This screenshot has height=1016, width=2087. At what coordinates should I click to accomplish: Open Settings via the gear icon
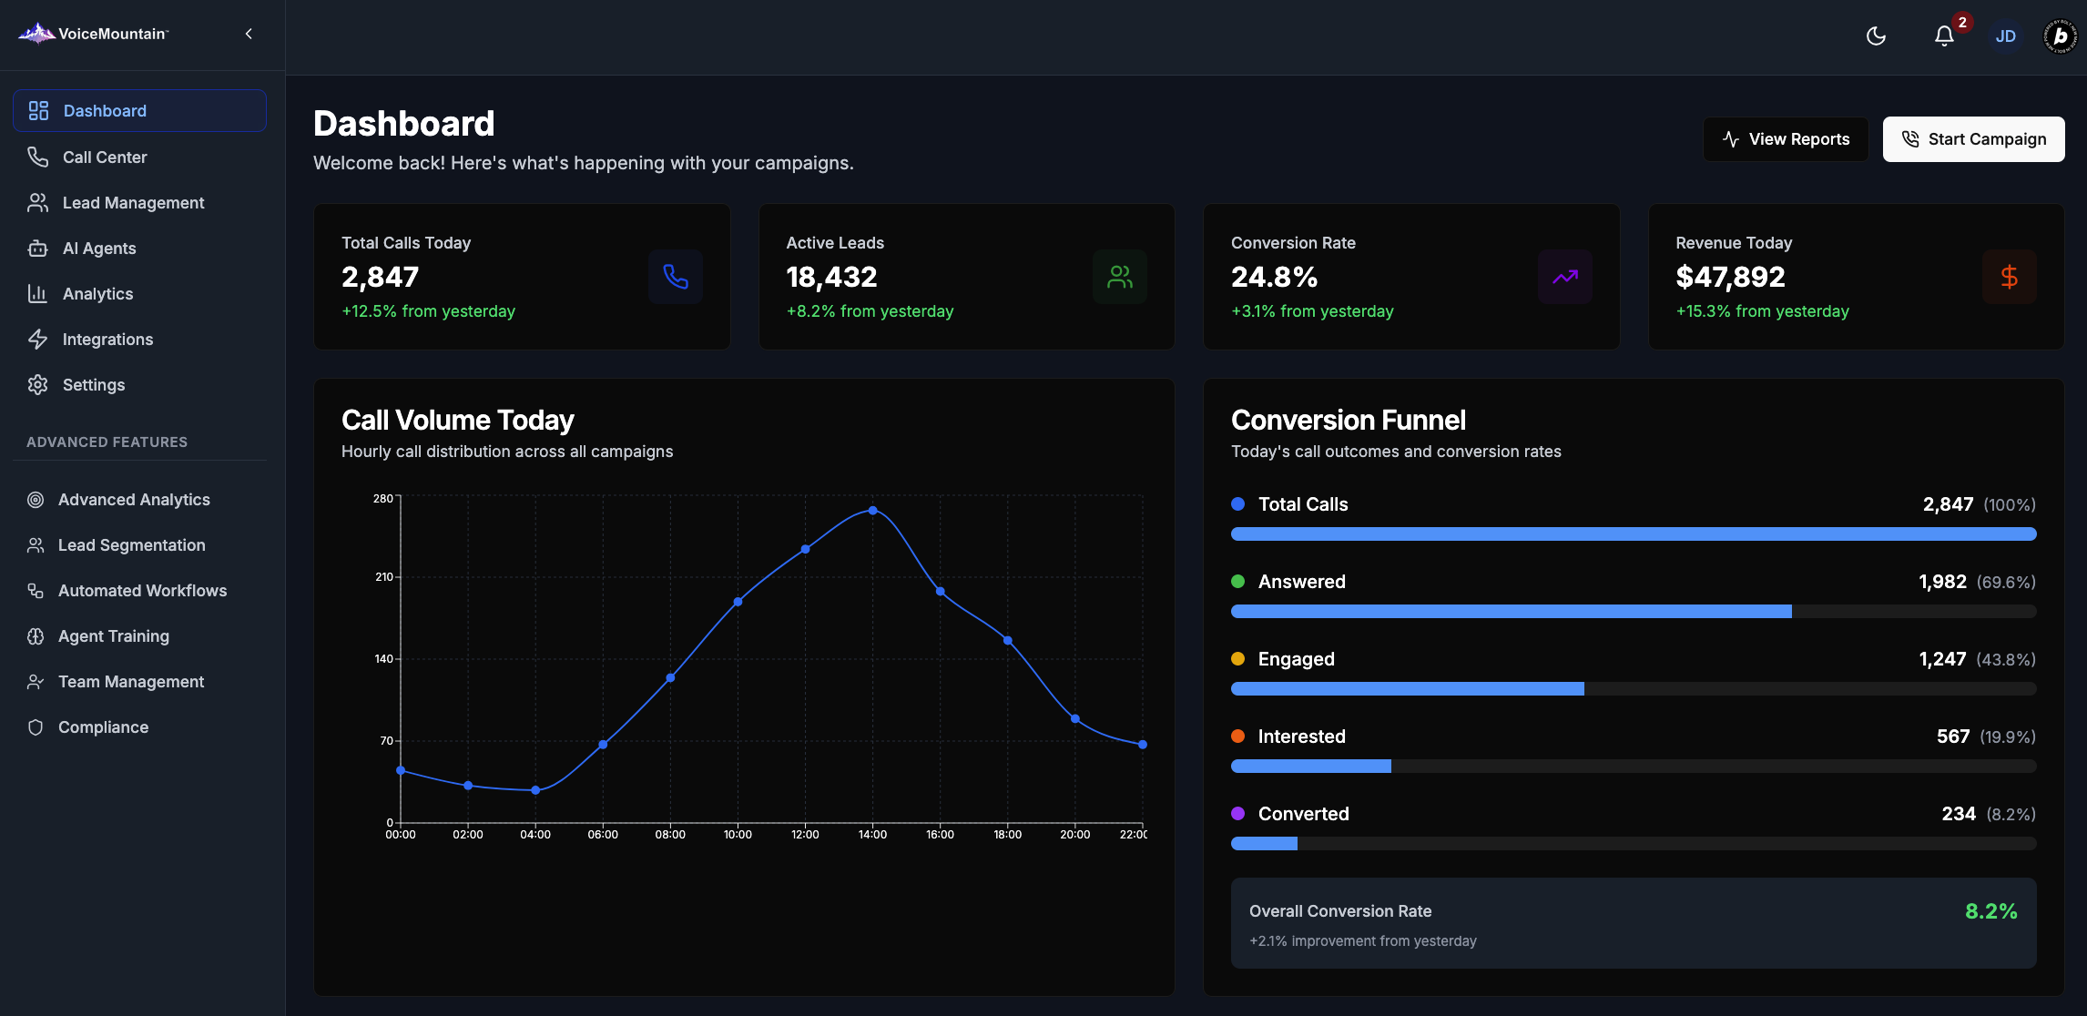[37, 385]
